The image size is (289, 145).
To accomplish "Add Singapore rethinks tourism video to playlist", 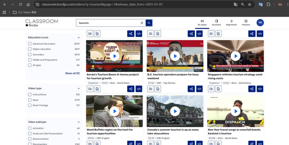I will click(x=211, y=89).
